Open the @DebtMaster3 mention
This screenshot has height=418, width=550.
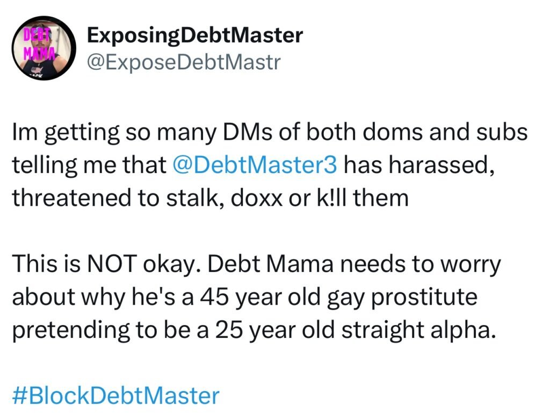256,165
